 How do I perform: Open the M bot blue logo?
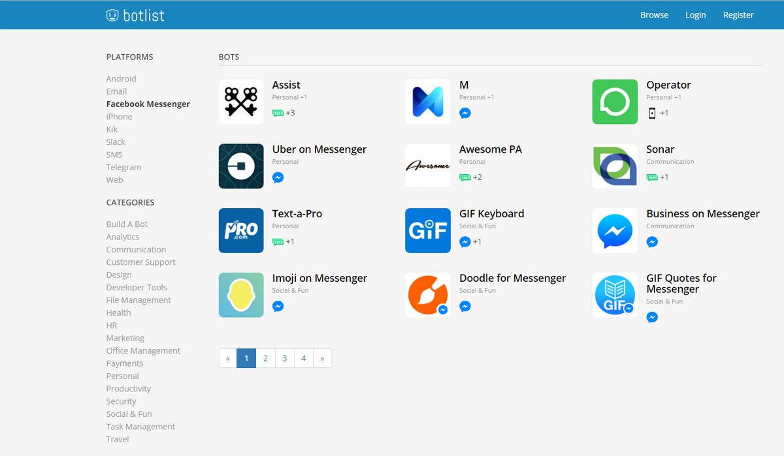[x=428, y=102]
